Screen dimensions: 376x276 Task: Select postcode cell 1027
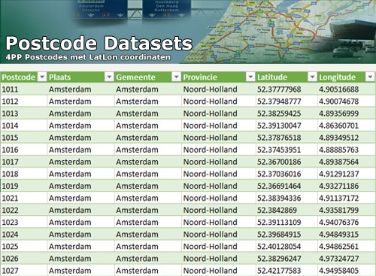(x=24, y=271)
